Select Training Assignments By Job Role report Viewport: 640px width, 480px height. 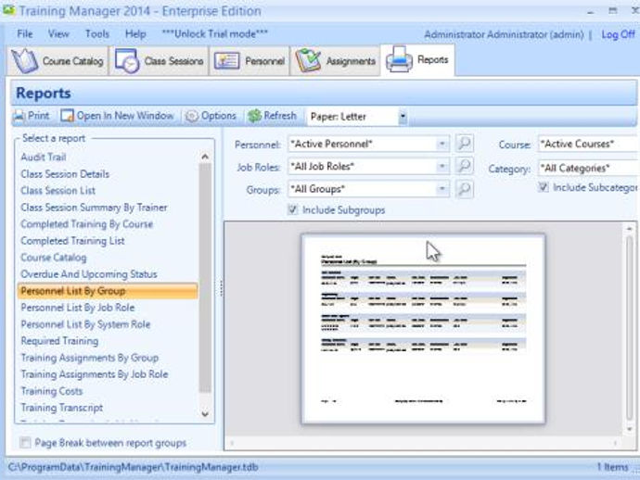click(x=95, y=374)
